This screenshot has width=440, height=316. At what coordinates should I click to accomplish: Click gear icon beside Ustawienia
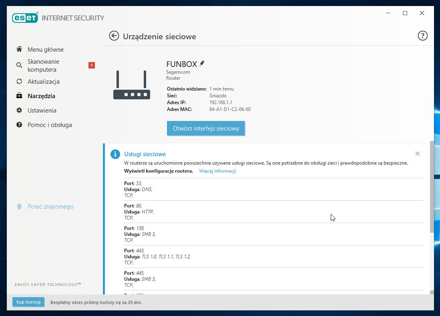click(x=19, y=110)
